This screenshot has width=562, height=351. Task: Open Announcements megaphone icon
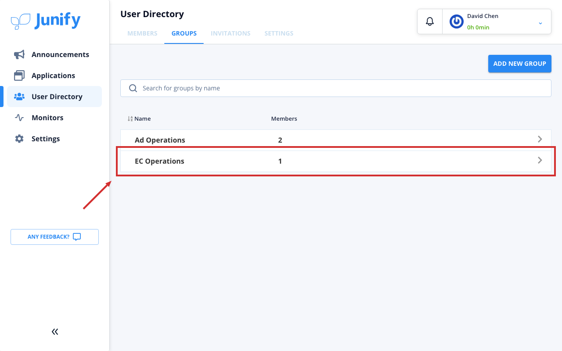click(19, 54)
